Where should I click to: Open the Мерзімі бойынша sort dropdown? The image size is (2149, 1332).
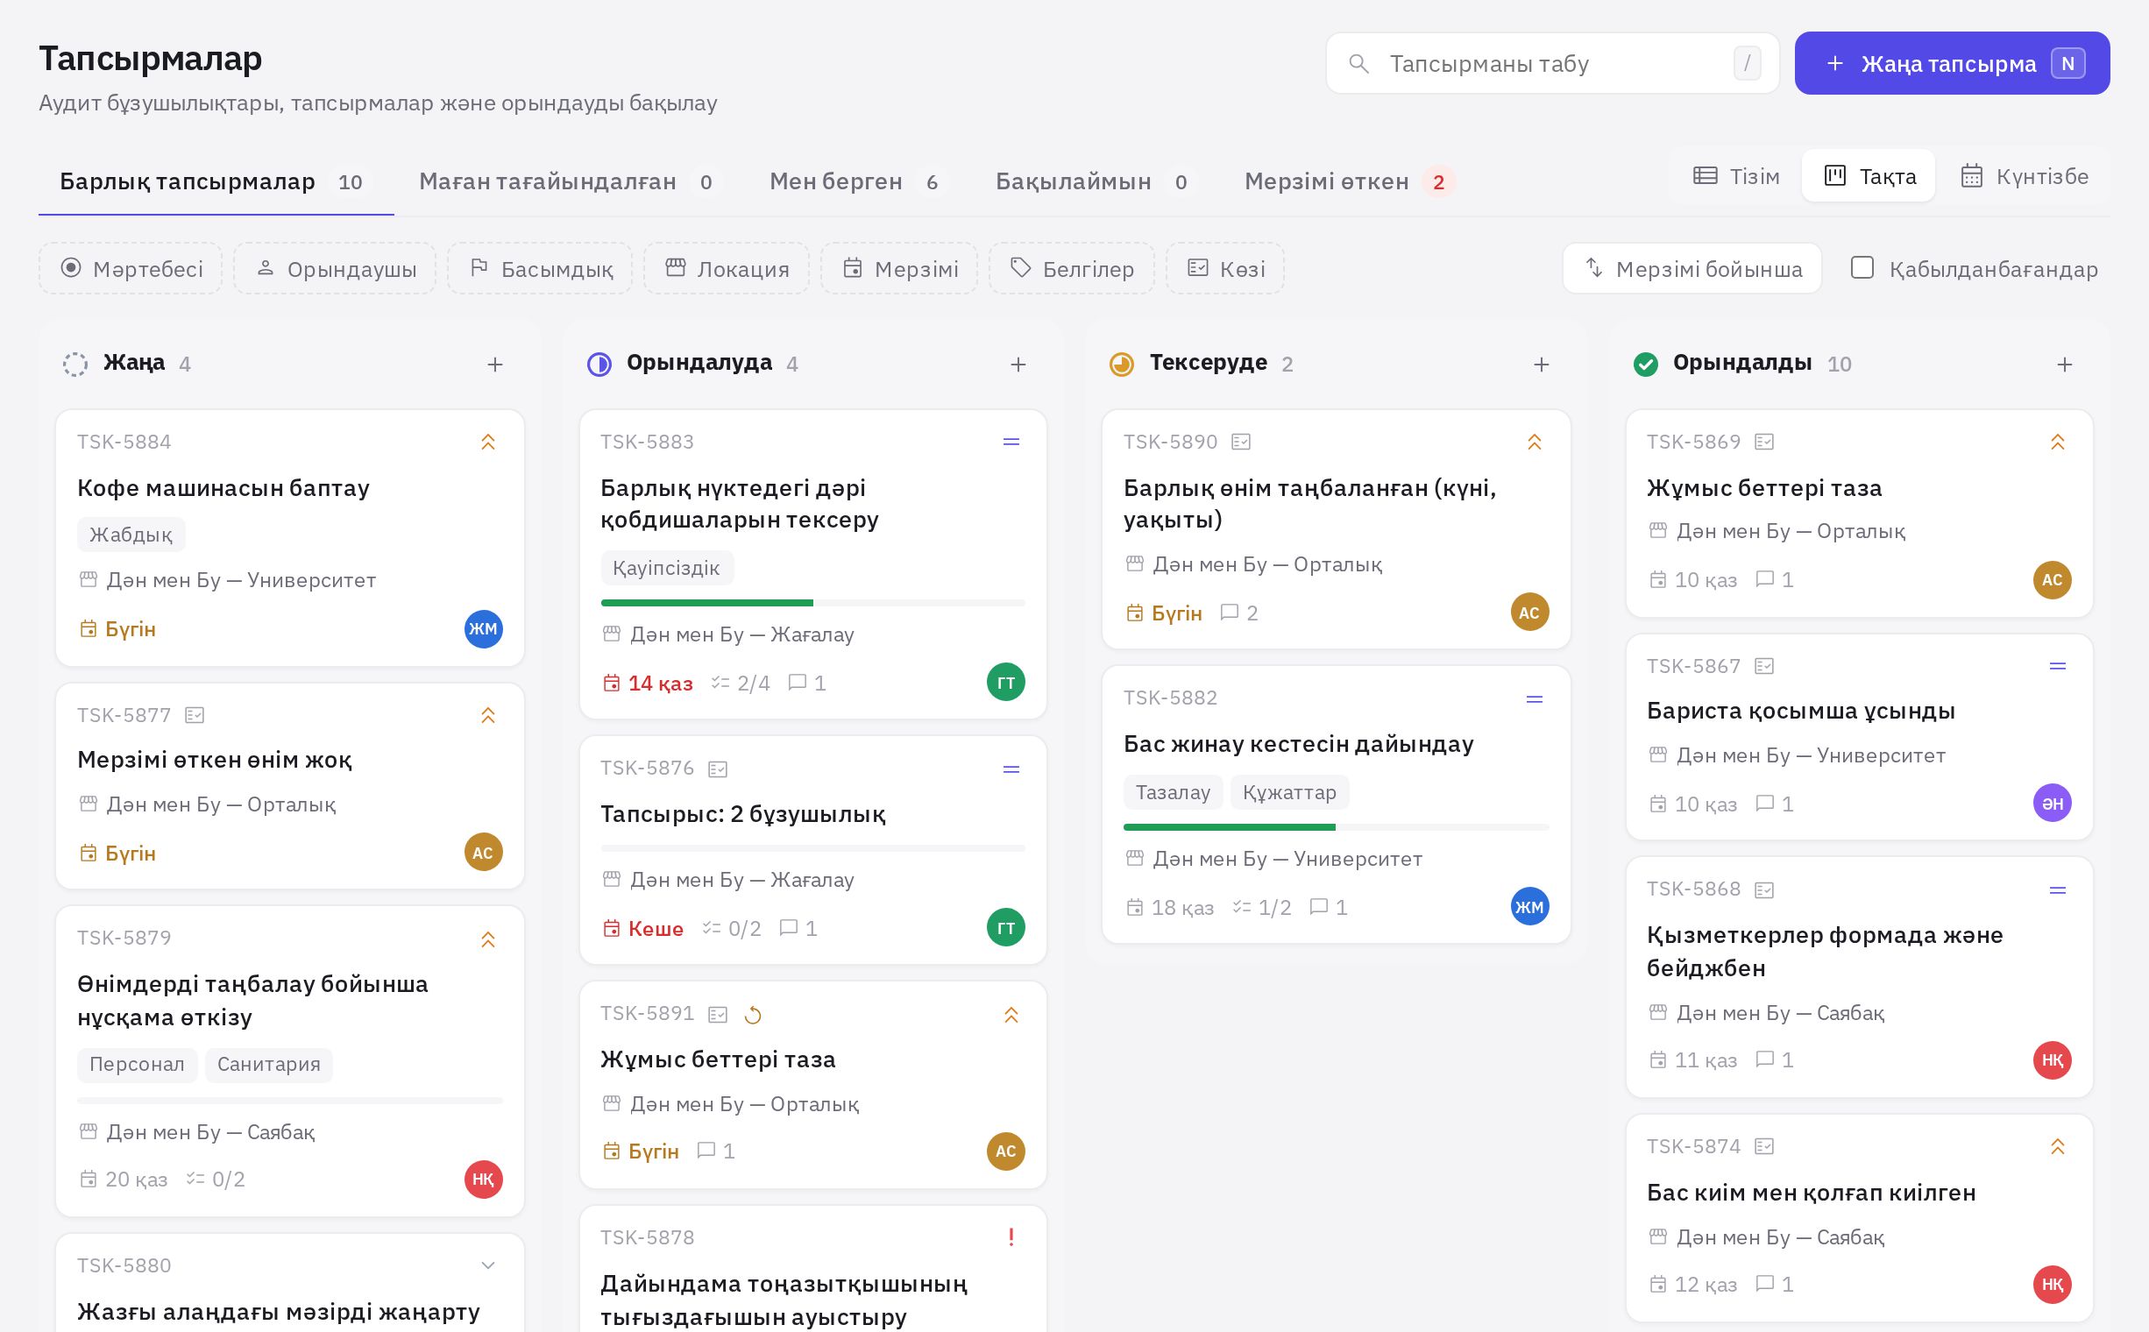pos(1692,269)
